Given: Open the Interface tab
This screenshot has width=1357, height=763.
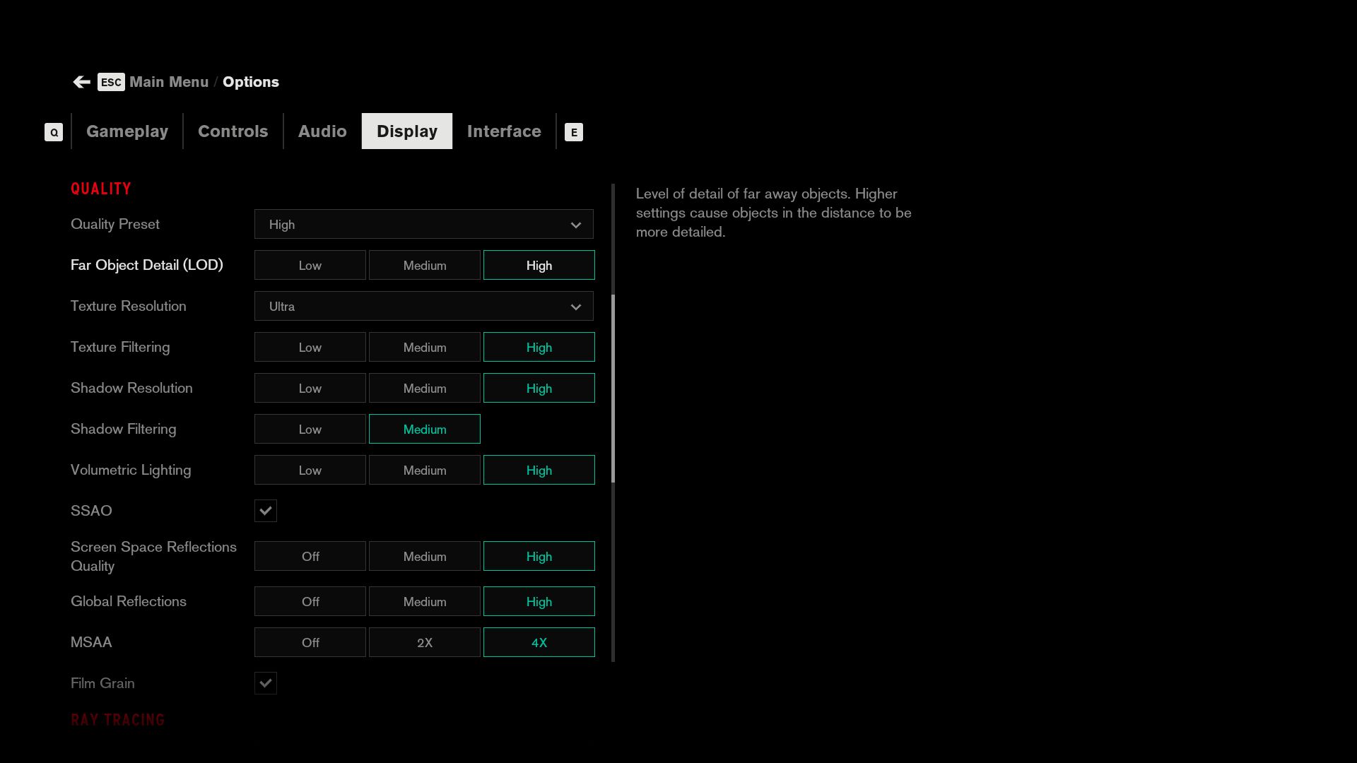Looking at the screenshot, I should point(504,131).
